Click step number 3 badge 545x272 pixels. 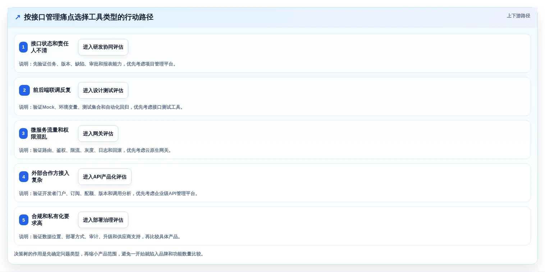click(x=23, y=133)
